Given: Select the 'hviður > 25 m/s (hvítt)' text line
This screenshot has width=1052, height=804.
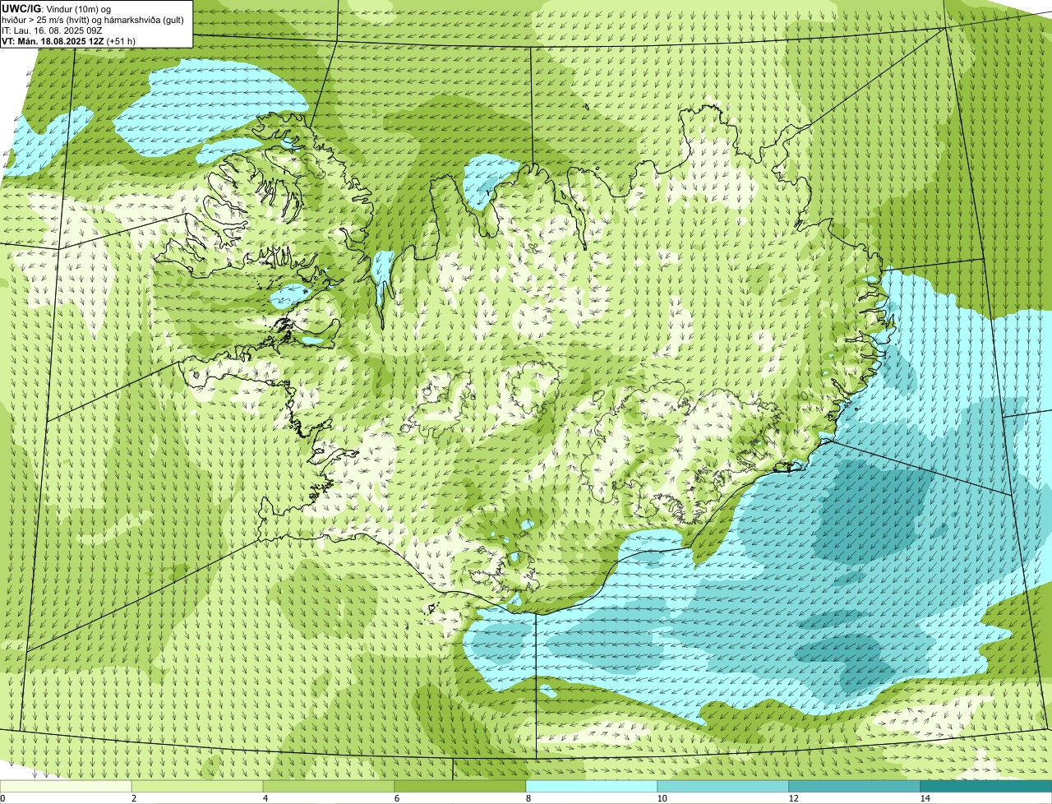Looking at the screenshot, I should coord(93,19).
